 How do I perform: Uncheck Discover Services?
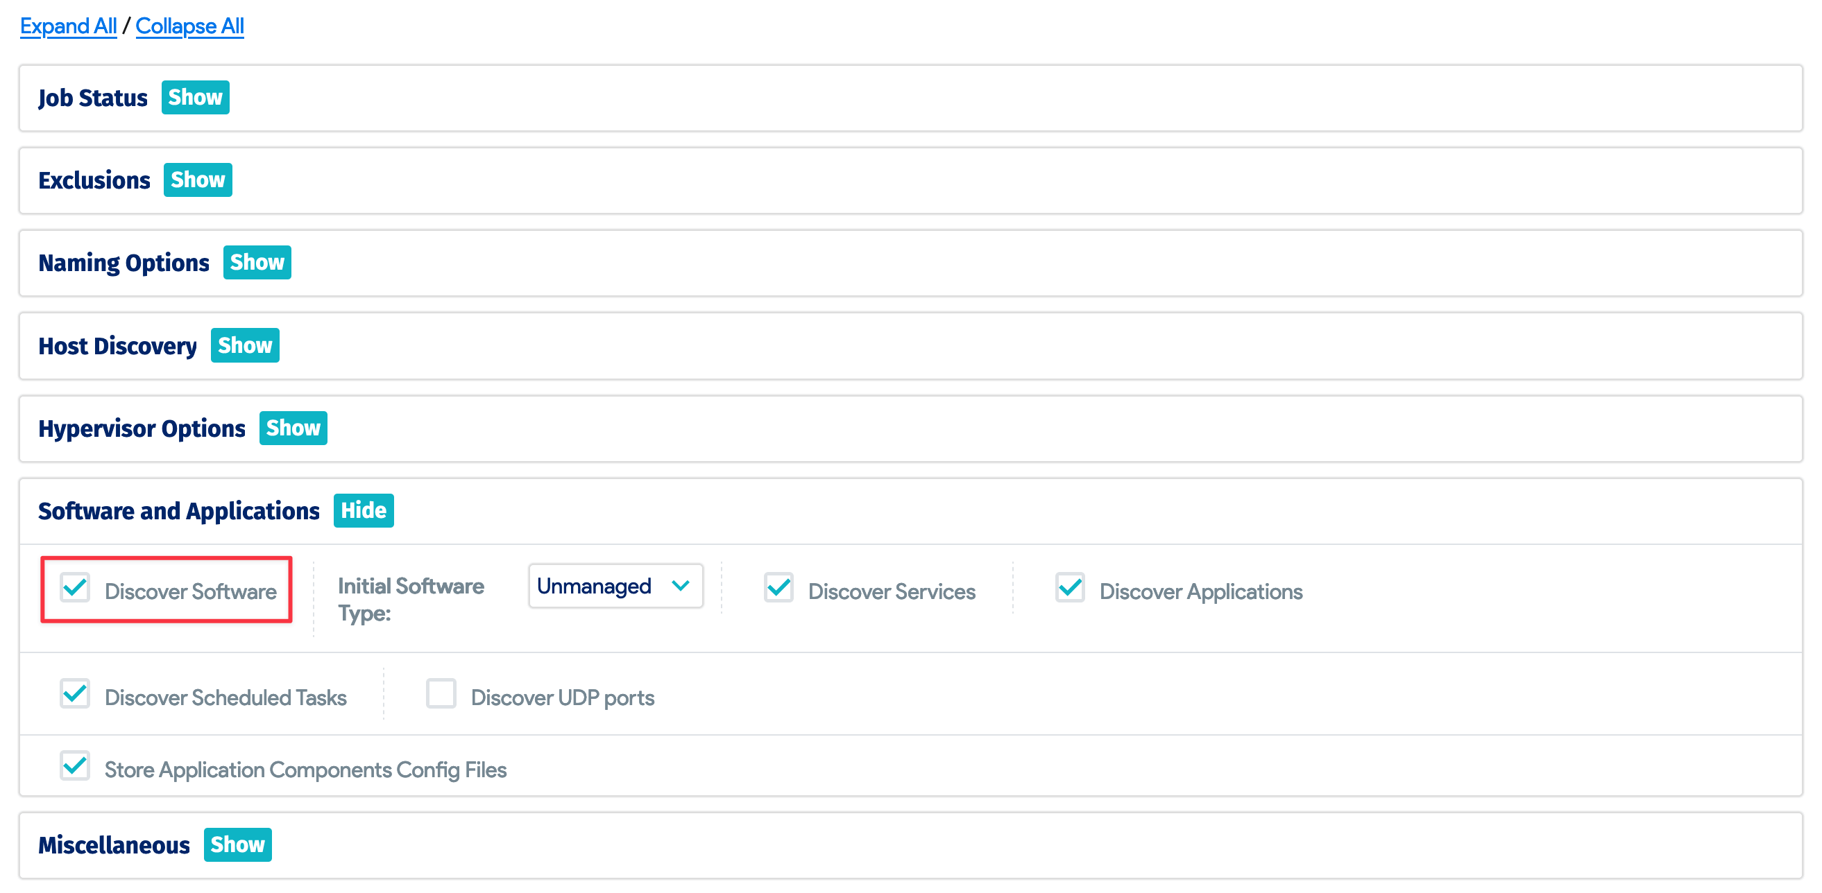click(778, 587)
